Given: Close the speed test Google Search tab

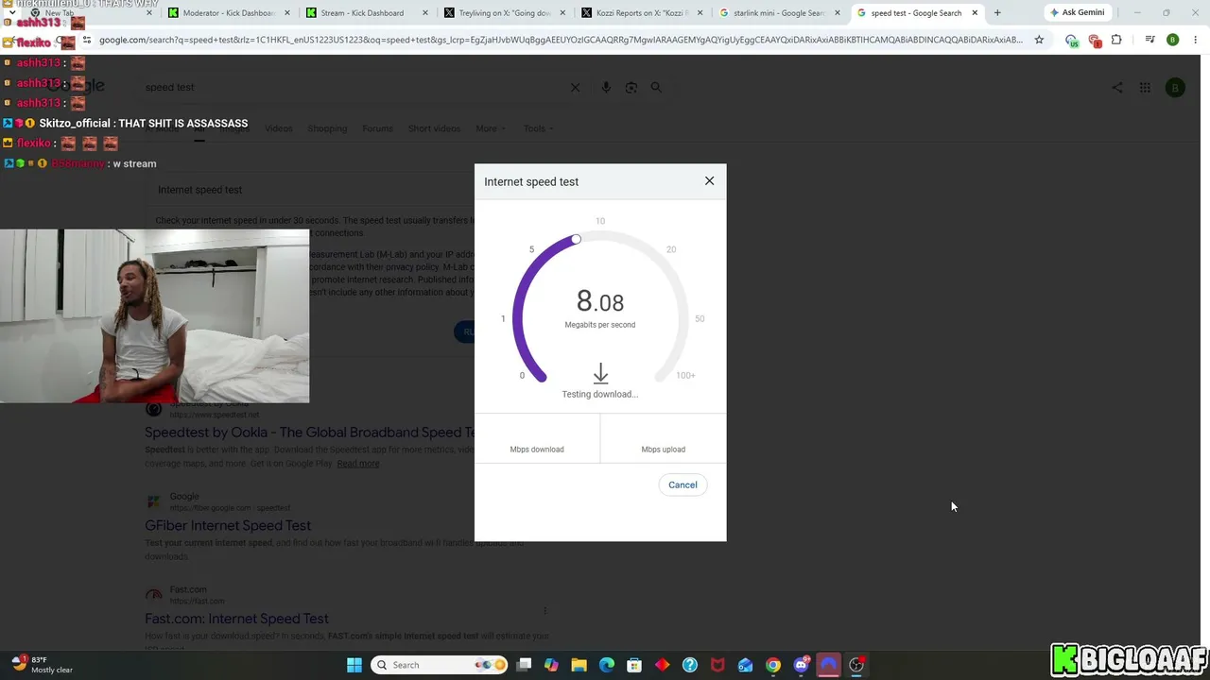Looking at the screenshot, I should point(975,13).
